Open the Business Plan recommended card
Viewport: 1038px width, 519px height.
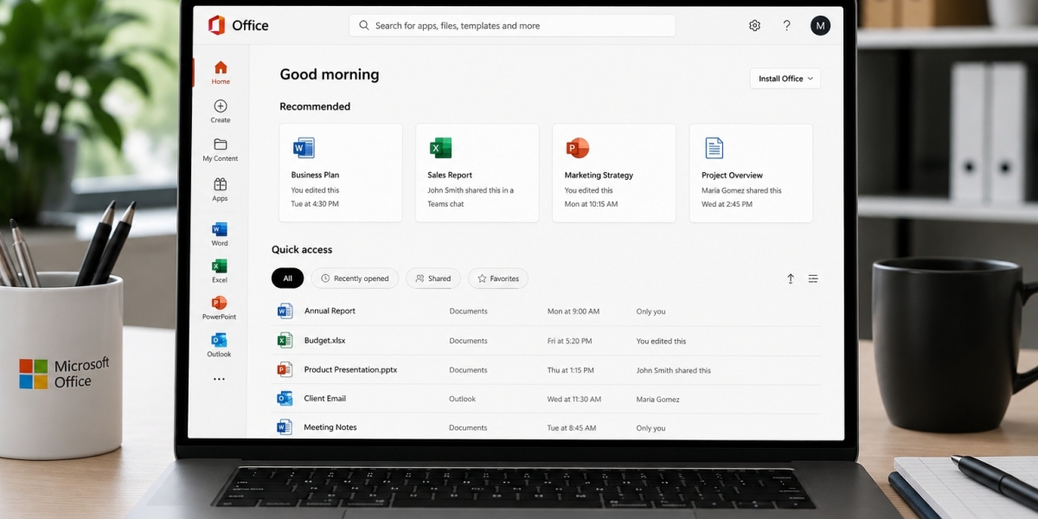tap(341, 173)
